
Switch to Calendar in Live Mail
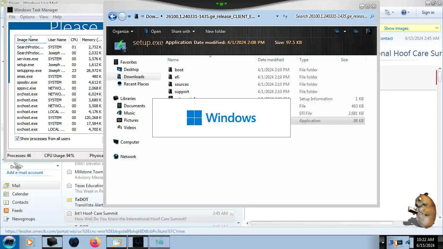coord(20,194)
